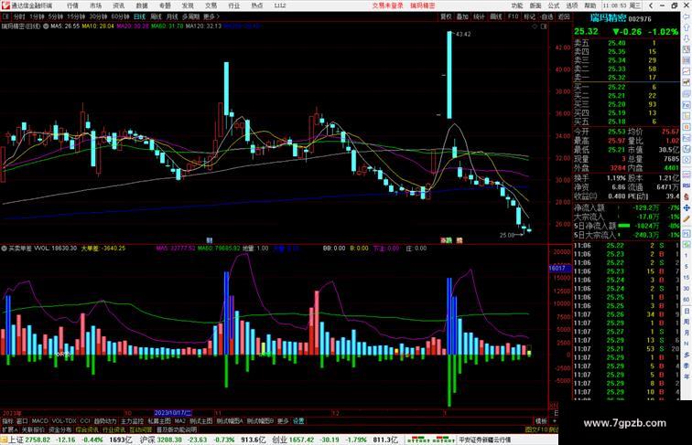Click the square icon left of 分时
Viewport: 692px width, 445px height.
5,16
